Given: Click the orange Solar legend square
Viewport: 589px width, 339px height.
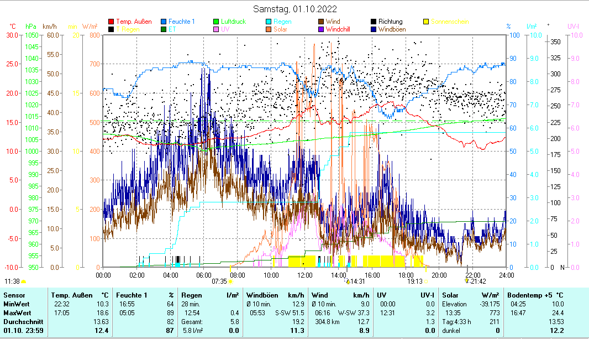Looking at the screenshot, I should (269, 29).
